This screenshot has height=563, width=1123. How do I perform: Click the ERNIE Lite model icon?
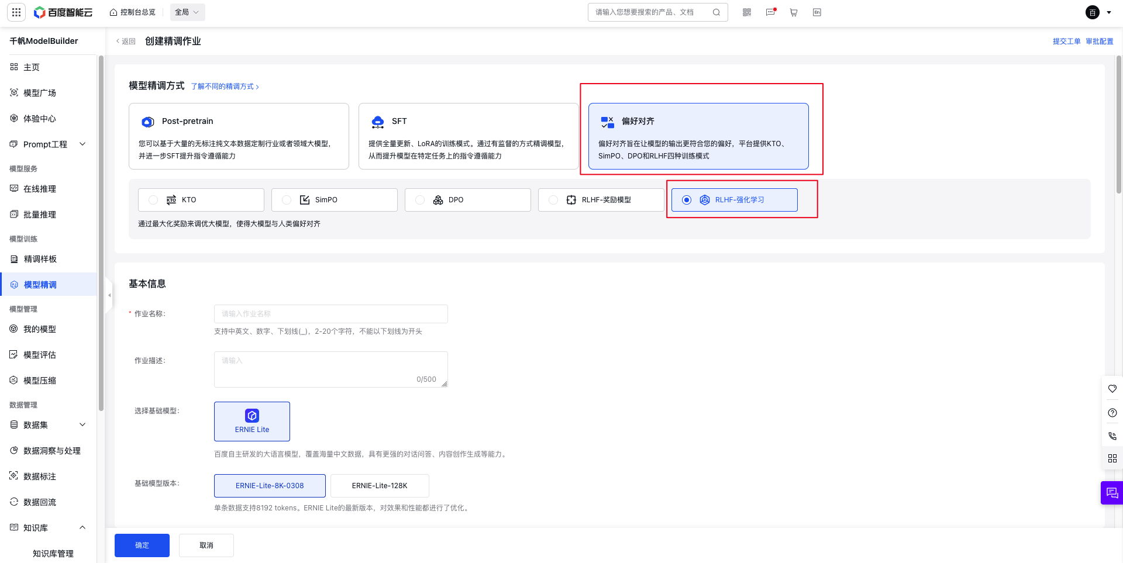point(252,416)
